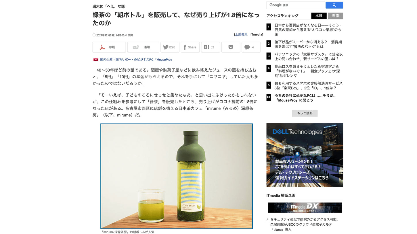The image size is (417, 234).
Task: Click the ITmedia DX banner
Action: pyautogui.click(x=305, y=208)
